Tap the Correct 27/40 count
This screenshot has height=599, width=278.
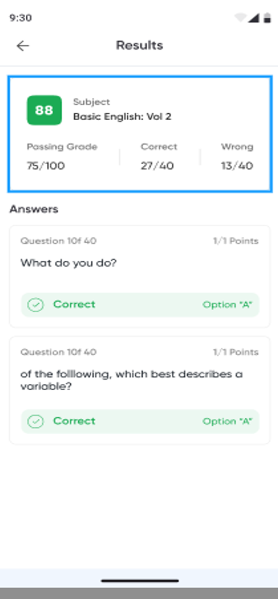[x=157, y=166]
